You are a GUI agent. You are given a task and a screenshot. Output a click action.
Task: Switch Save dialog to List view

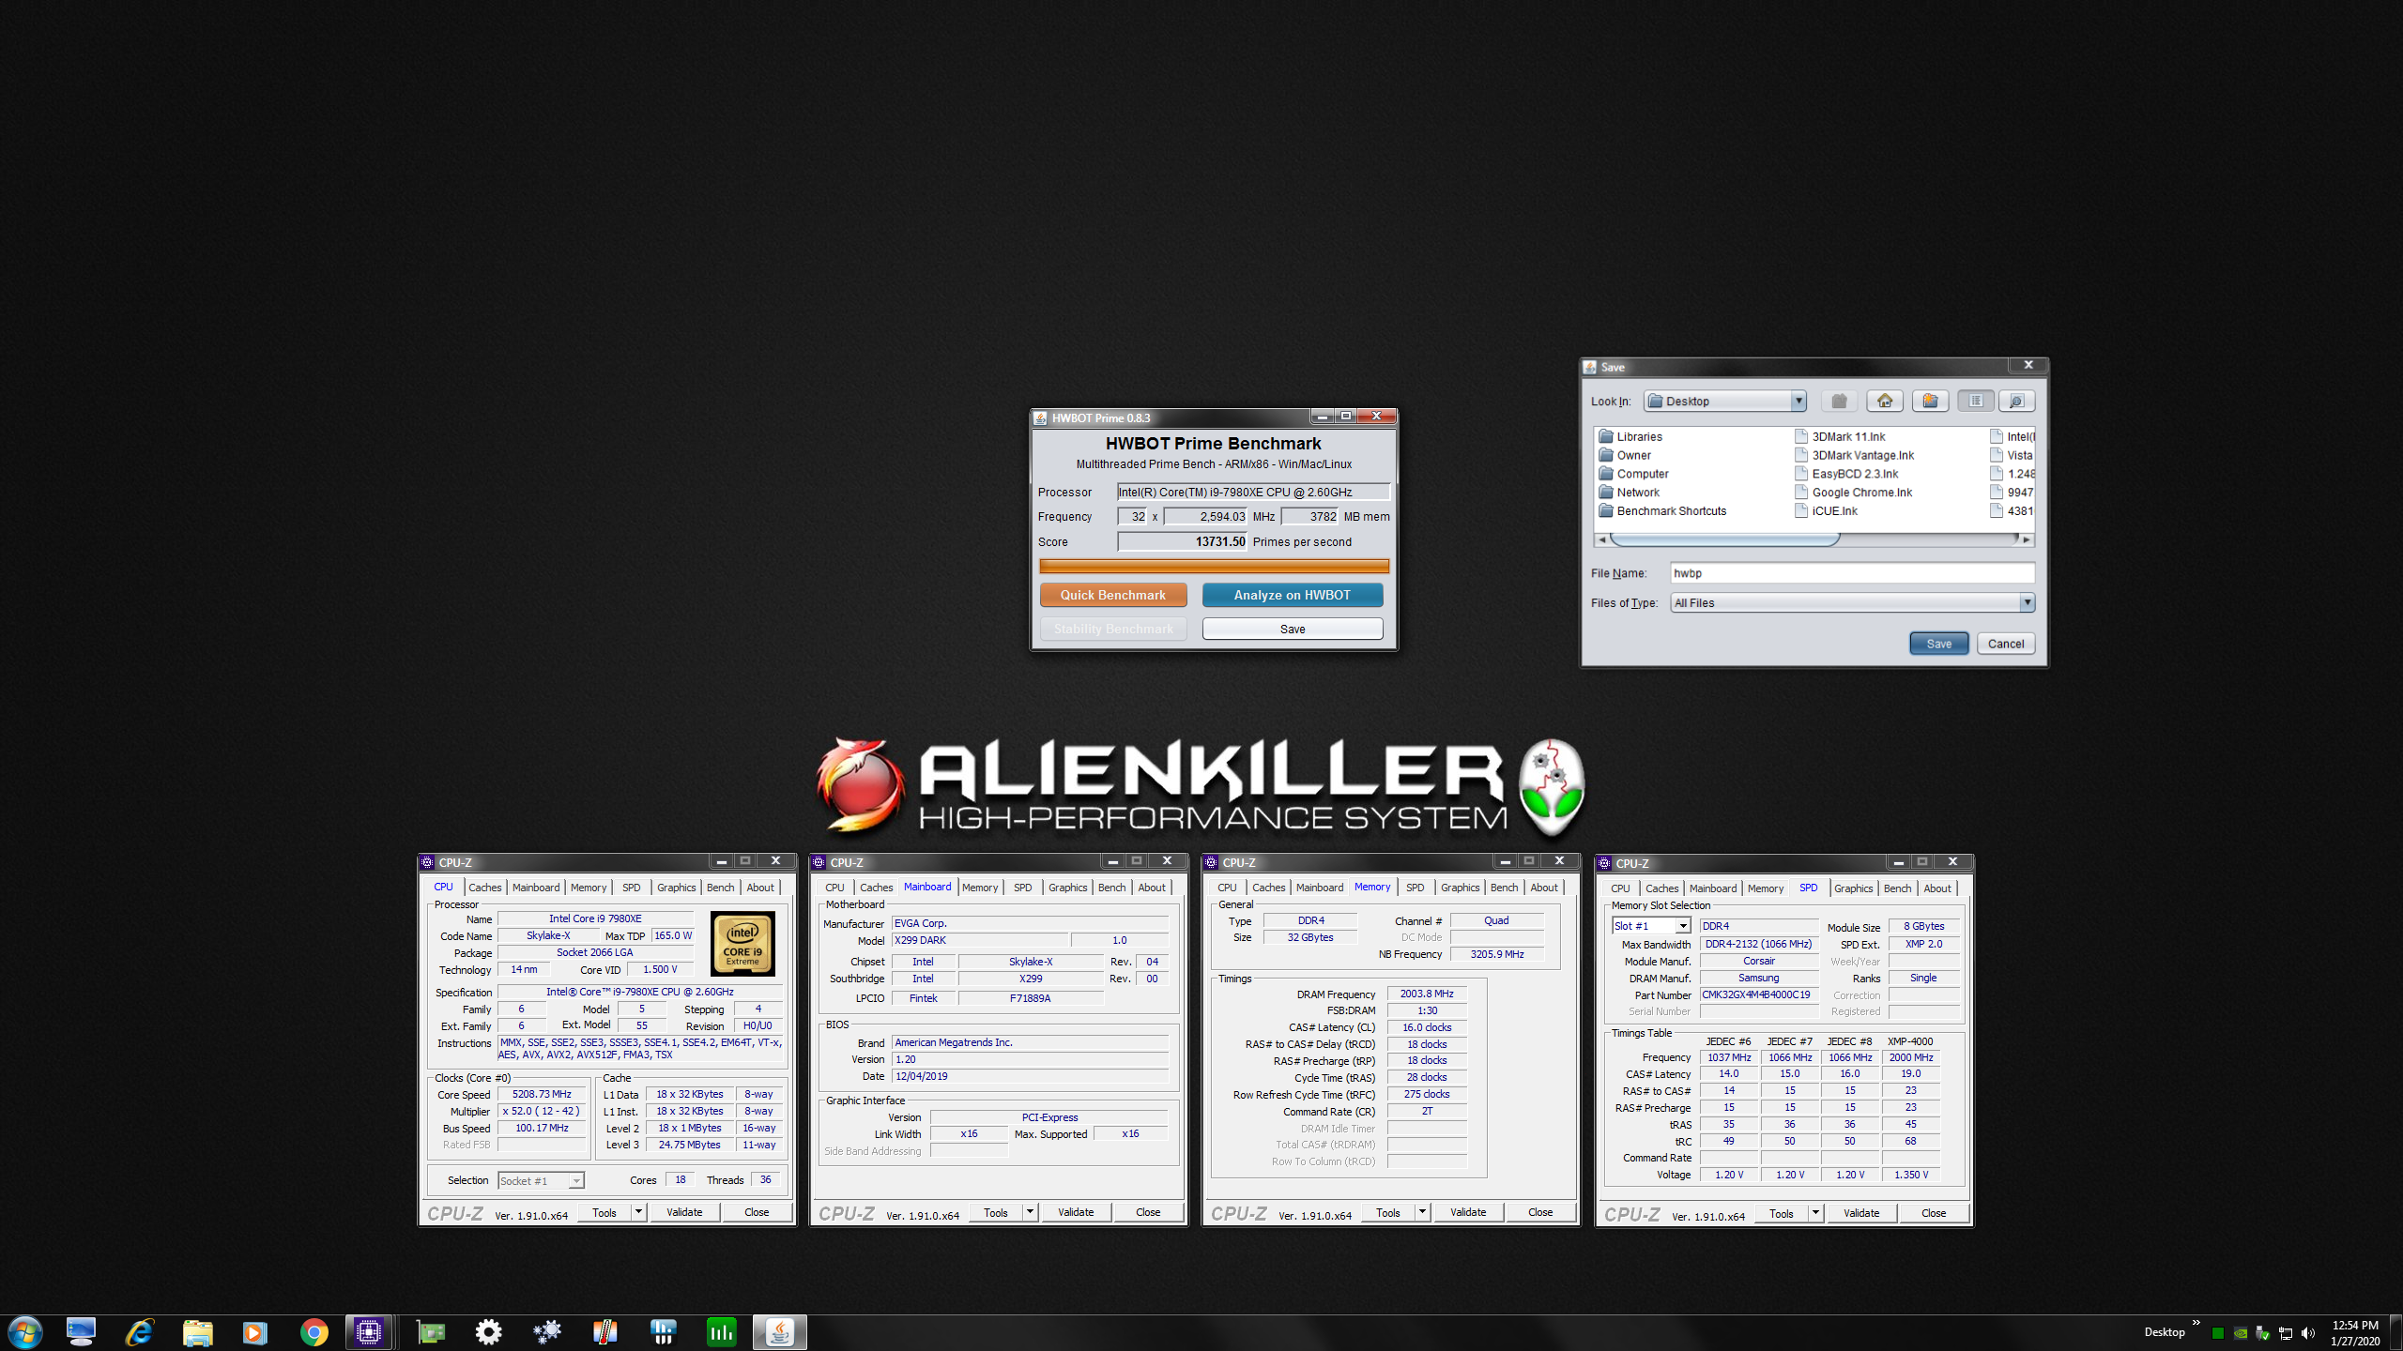click(1976, 402)
